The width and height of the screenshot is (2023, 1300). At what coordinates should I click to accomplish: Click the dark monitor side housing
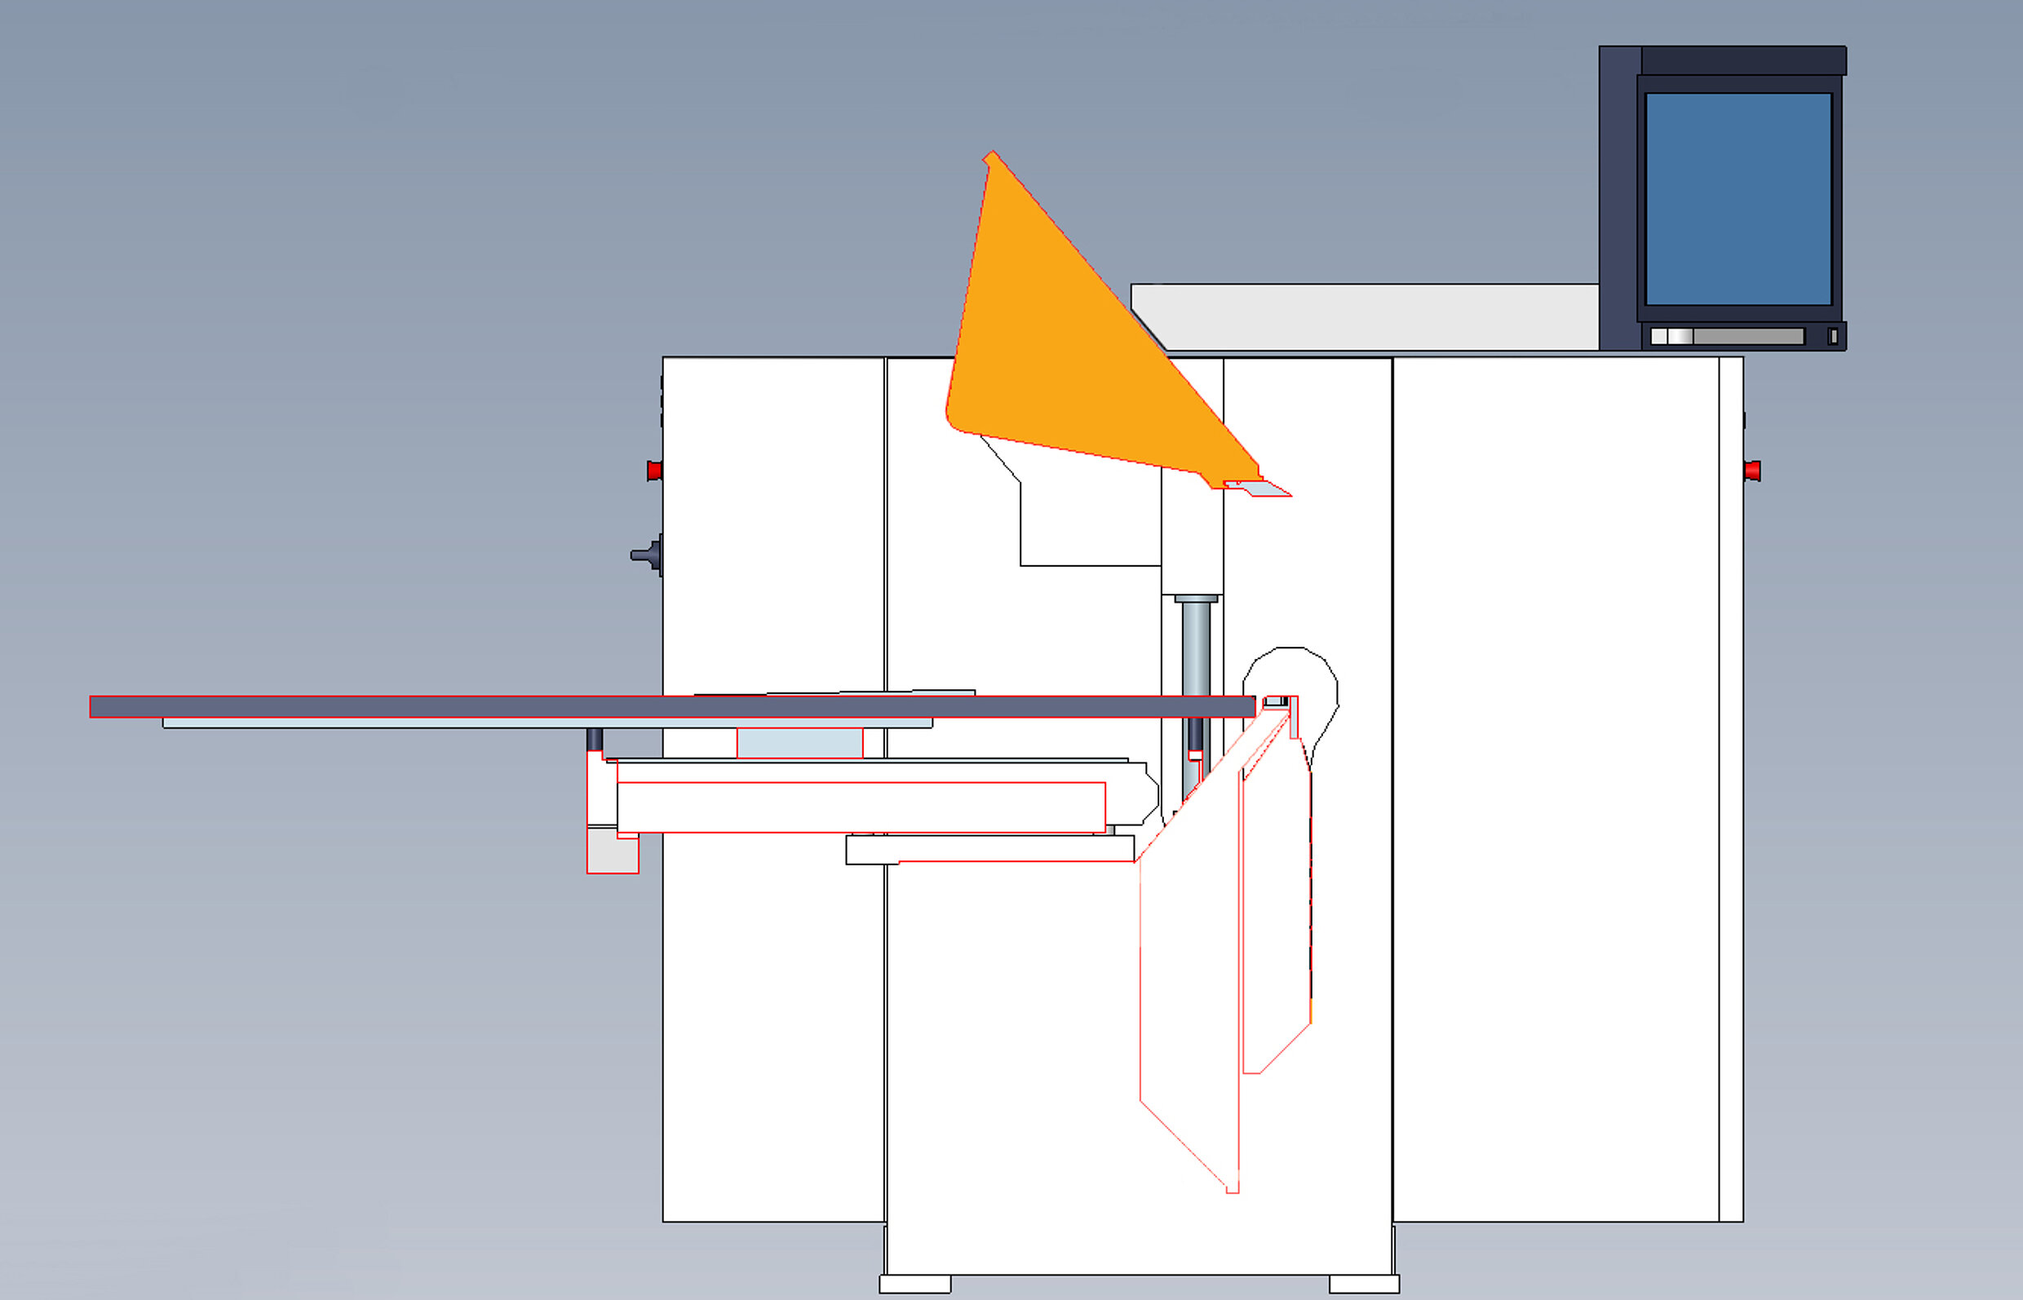point(1619,198)
